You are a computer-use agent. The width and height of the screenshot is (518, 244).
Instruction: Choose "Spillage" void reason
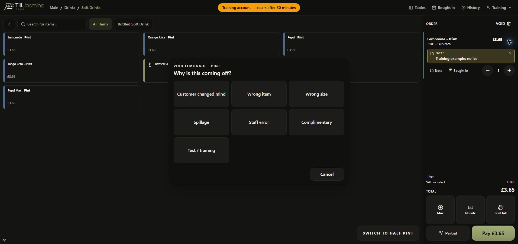click(x=201, y=122)
